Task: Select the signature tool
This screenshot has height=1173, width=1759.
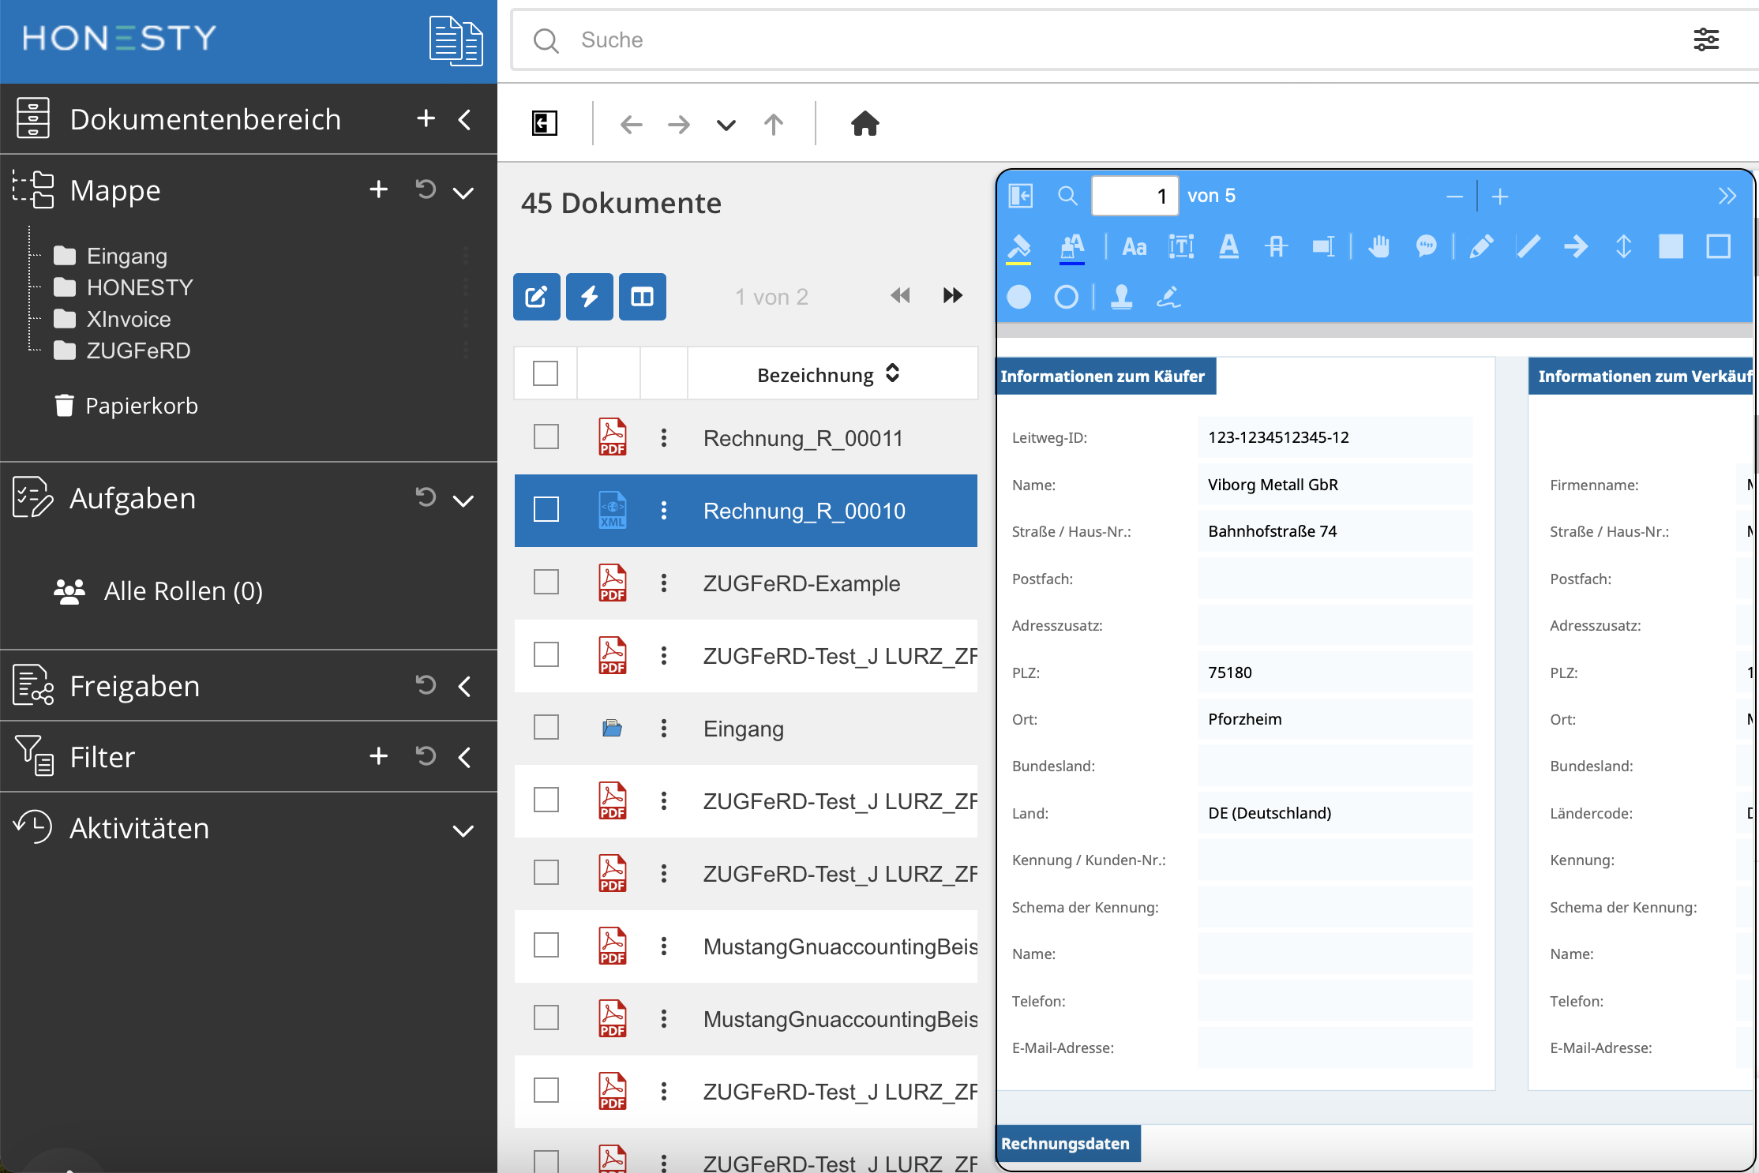Action: click(x=1168, y=297)
